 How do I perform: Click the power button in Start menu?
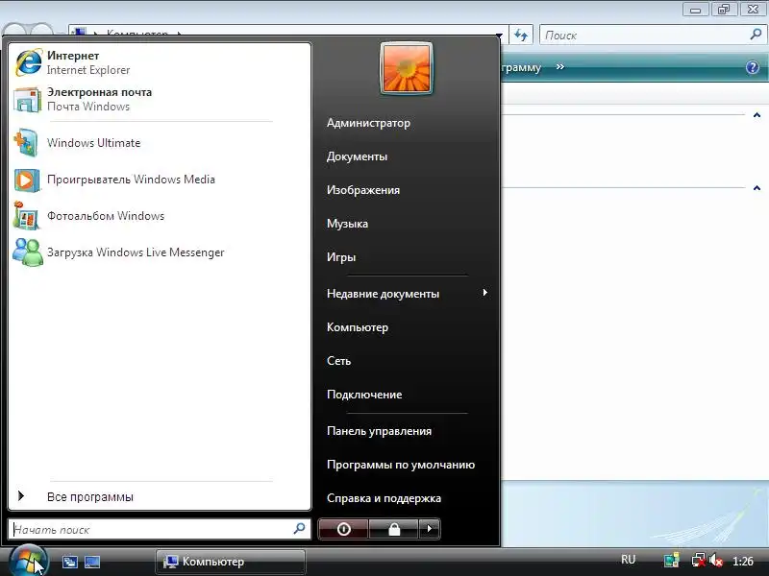(343, 529)
